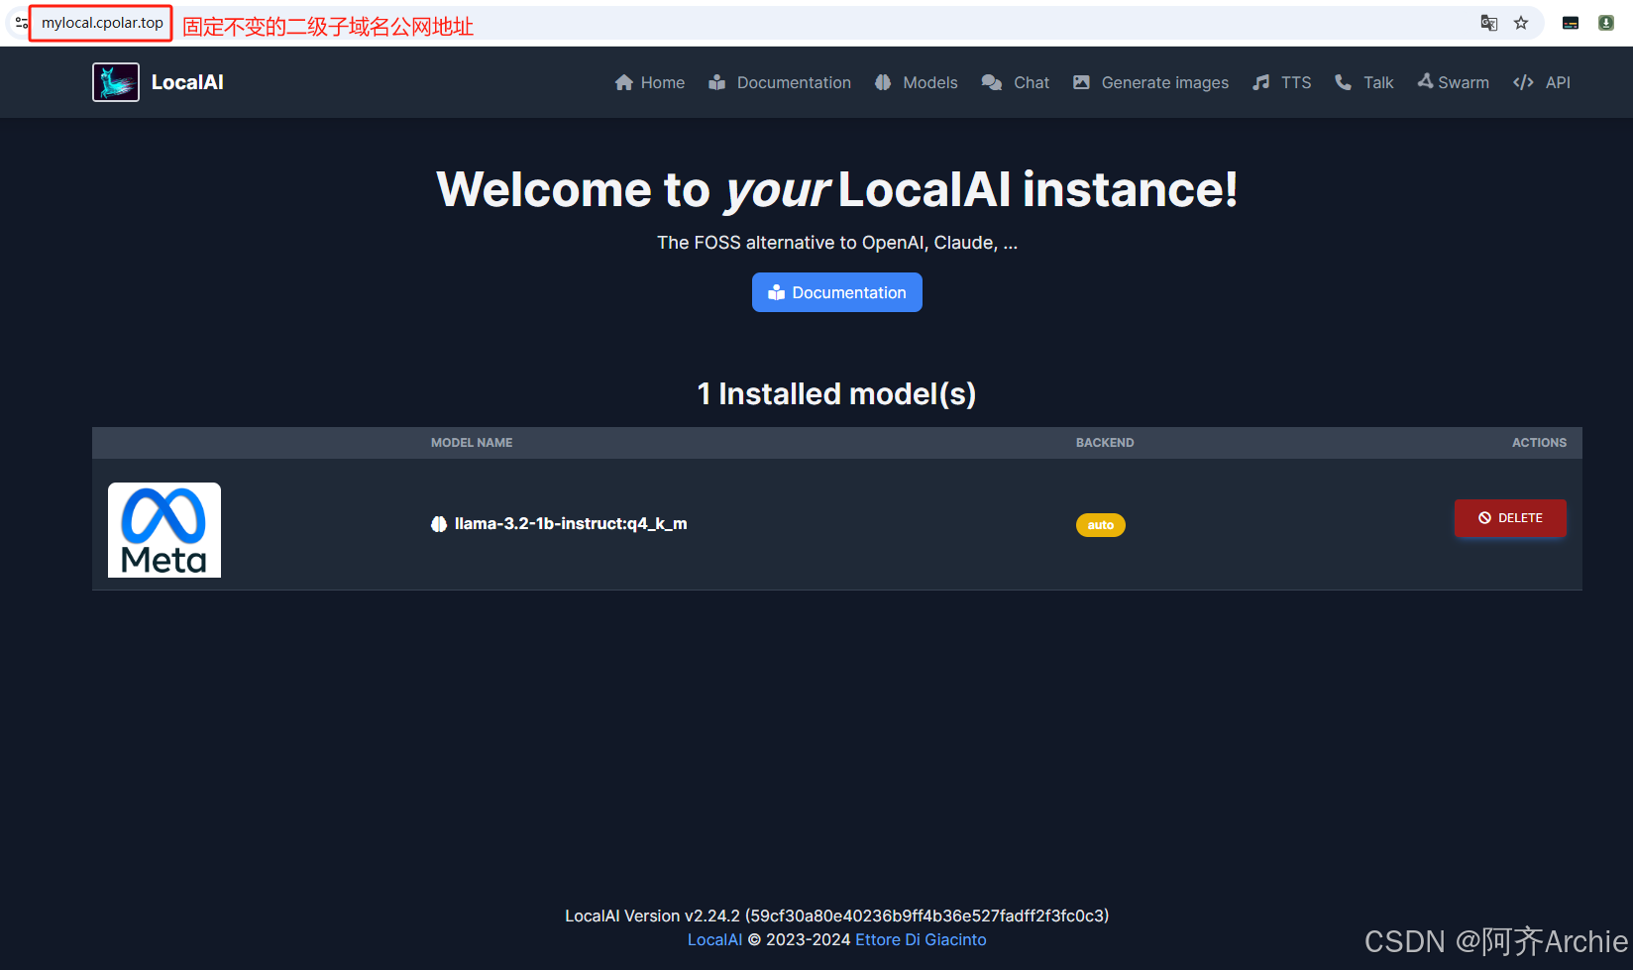Open Ettore Di Giacinto footer link

coord(921,939)
